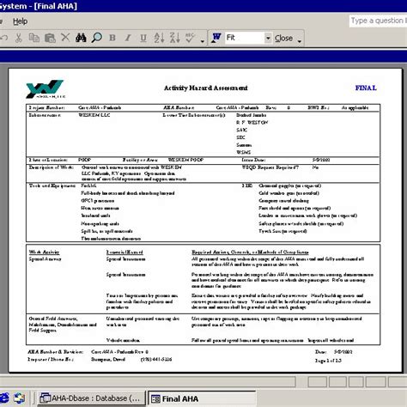Click the Publish to Word icon
Image resolution: width=407 pixels, height=407 pixels.
pyautogui.click(x=216, y=38)
